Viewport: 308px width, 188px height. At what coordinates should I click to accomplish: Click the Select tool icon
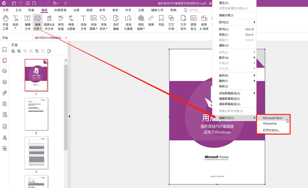(15, 18)
